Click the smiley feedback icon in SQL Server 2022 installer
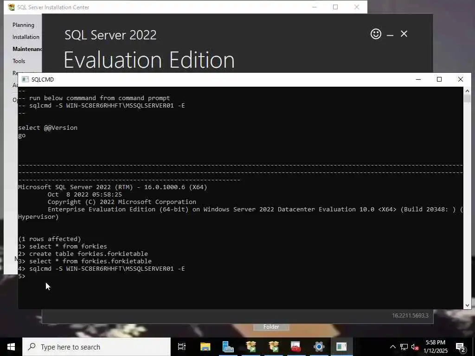Screen dimensions: 475x356 tap(376, 34)
